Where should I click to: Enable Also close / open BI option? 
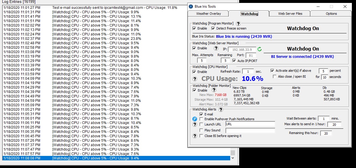(275, 76)
